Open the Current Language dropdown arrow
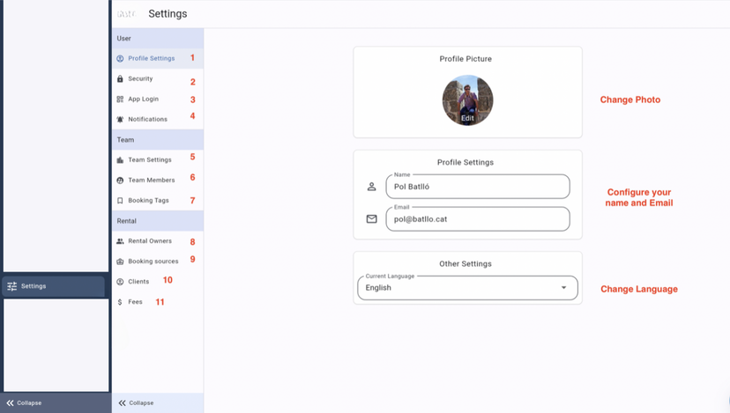 point(564,288)
